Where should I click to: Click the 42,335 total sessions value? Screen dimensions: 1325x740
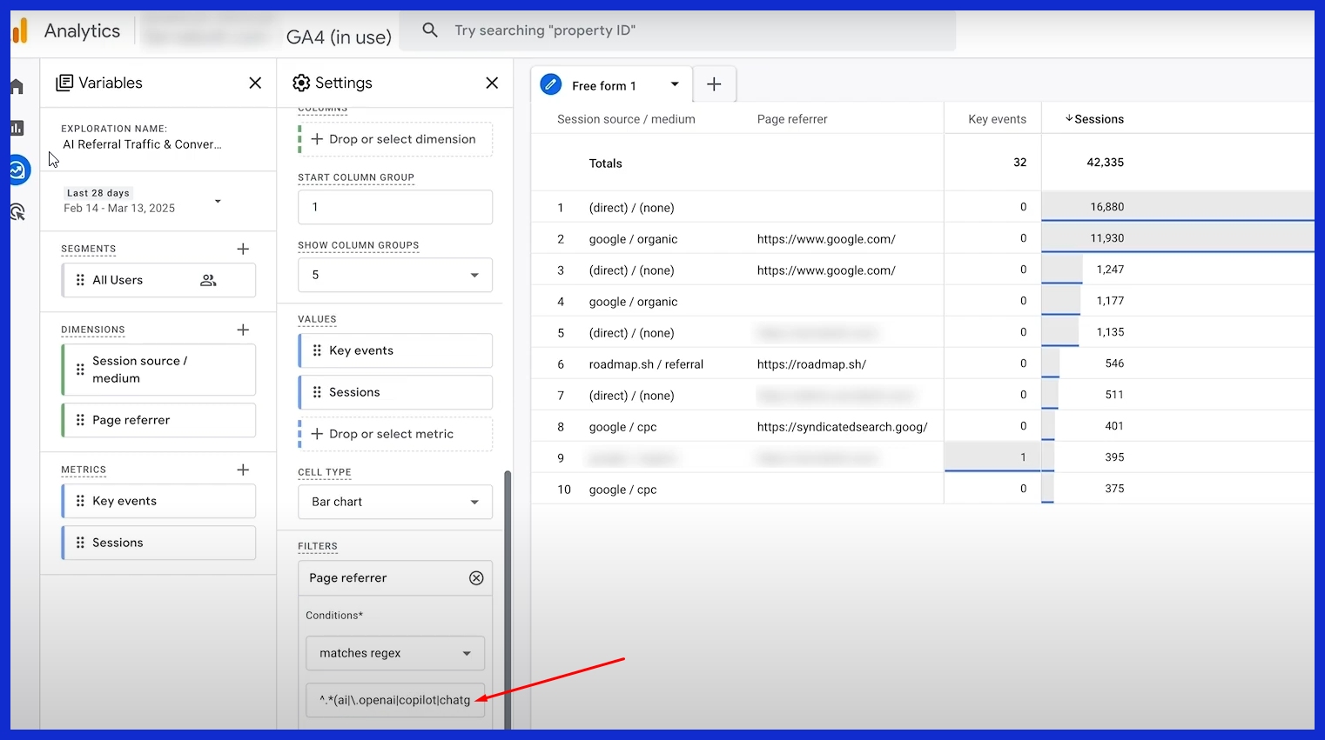click(x=1105, y=163)
